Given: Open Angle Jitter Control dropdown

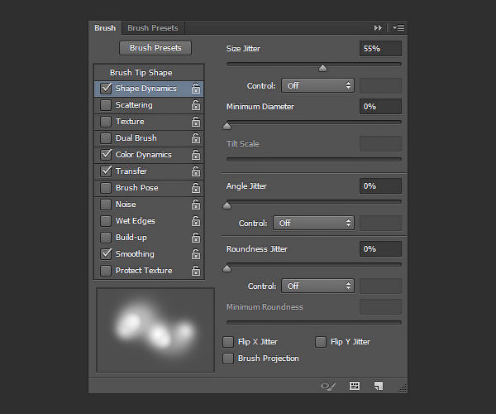Looking at the screenshot, I should (x=313, y=223).
